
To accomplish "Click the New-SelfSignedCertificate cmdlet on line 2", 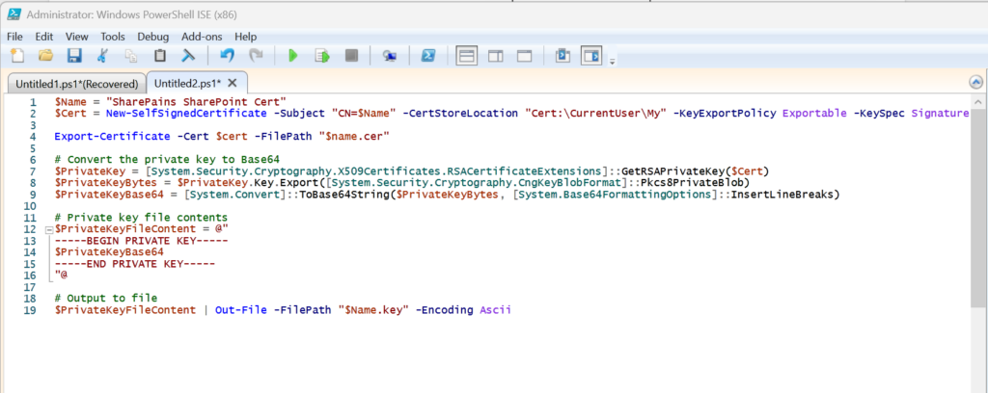I will click(186, 114).
